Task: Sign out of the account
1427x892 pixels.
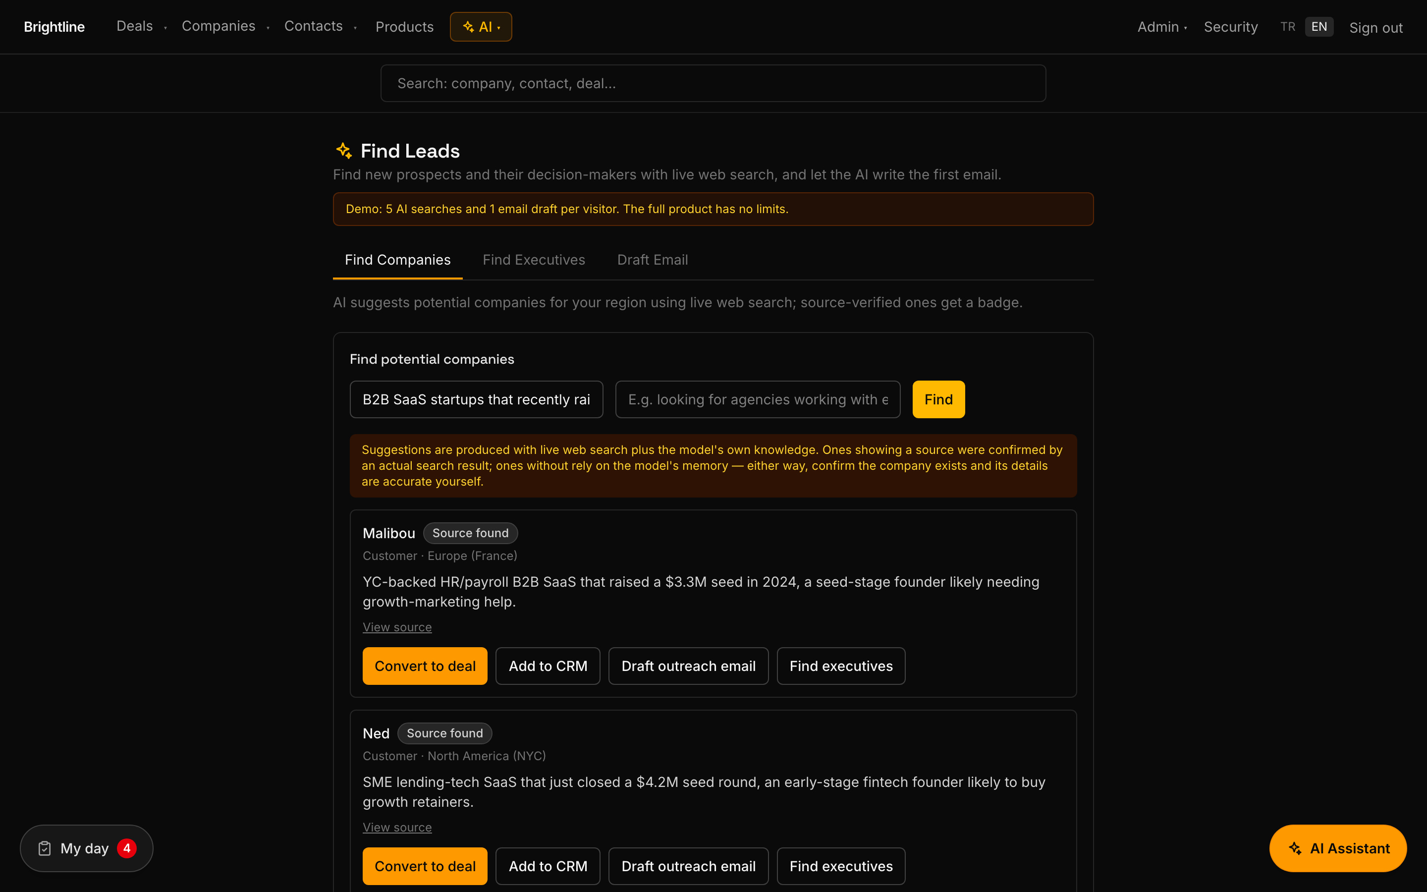Action: click(1375, 28)
